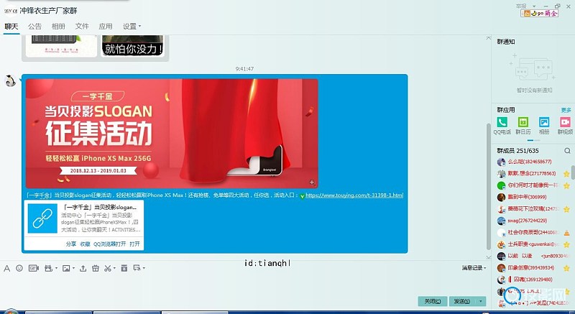Click the 一字千金 card title text
Screen dimensions: 575x314
tap(100, 208)
